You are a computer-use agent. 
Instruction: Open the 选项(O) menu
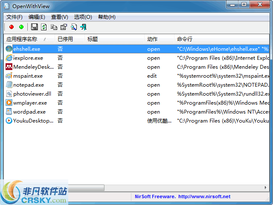[83, 17]
